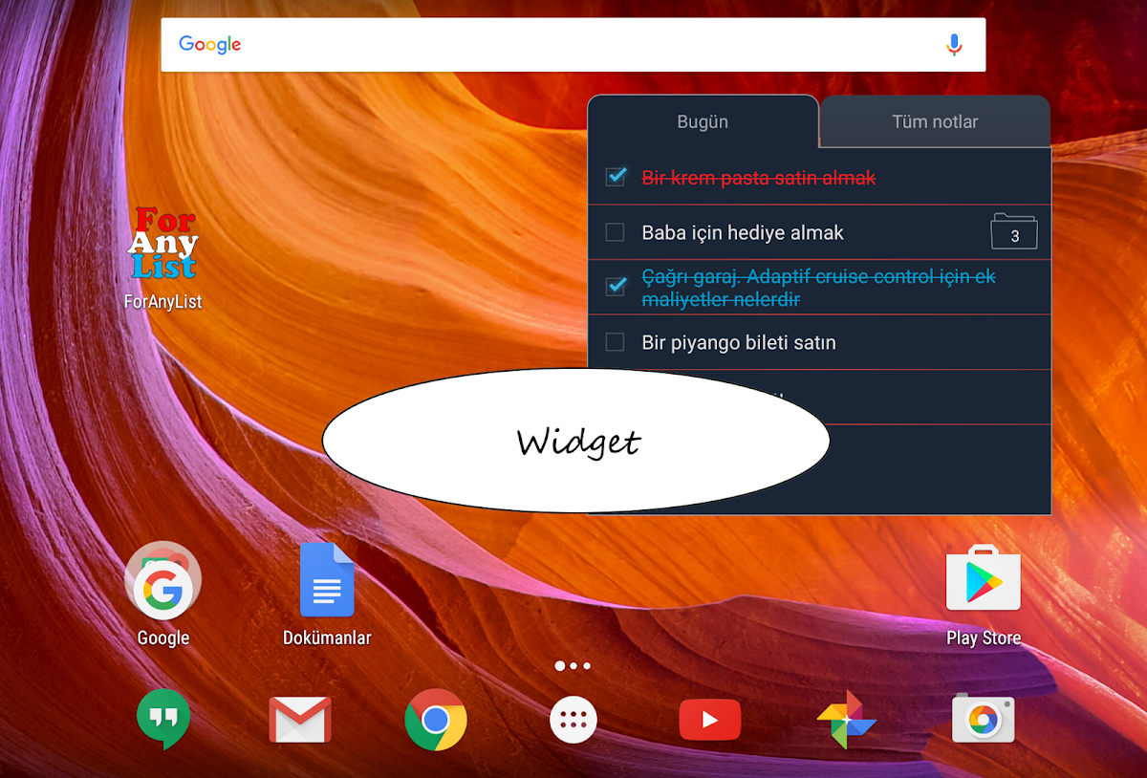Launch the Dokümanlar app

click(327, 582)
